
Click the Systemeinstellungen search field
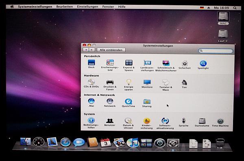point(216,51)
